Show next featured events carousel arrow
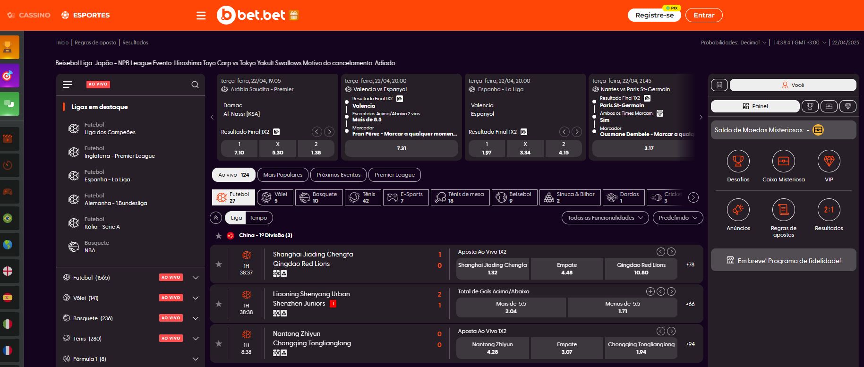The width and height of the screenshot is (864, 367). pyautogui.click(x=701, y=117)
